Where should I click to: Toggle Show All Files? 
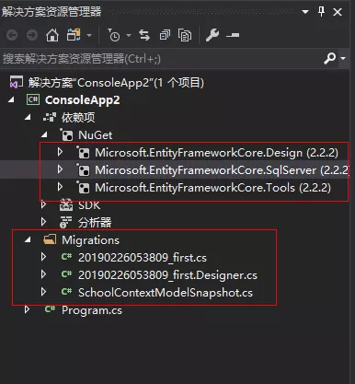(185, 35)
